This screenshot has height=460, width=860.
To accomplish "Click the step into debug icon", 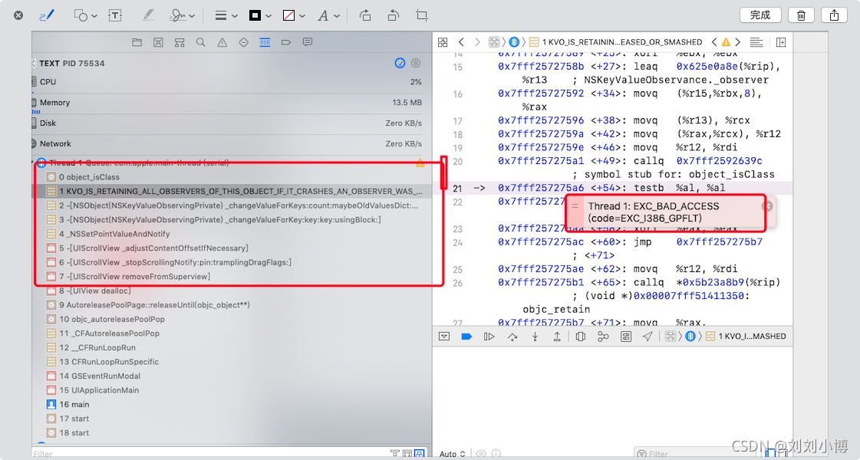I will 535,337.
